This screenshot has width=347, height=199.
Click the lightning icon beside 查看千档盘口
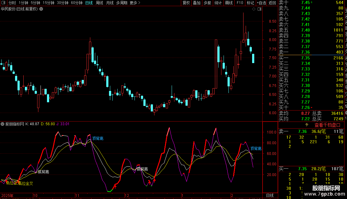(x=307, y=125)
